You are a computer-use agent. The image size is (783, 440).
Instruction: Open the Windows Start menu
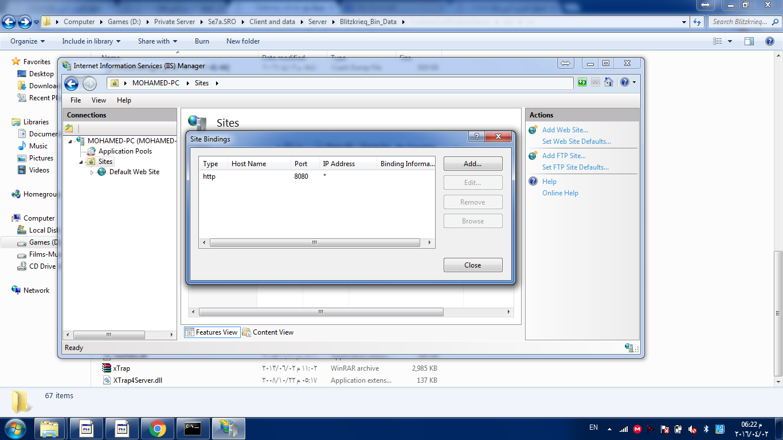15,429
